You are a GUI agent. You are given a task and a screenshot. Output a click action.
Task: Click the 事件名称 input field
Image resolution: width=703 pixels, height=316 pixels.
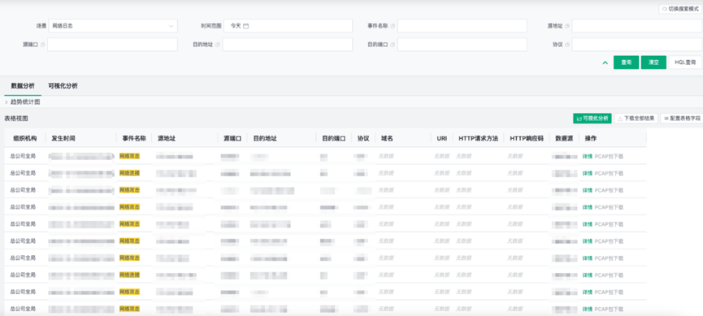[x=462, y=26]
